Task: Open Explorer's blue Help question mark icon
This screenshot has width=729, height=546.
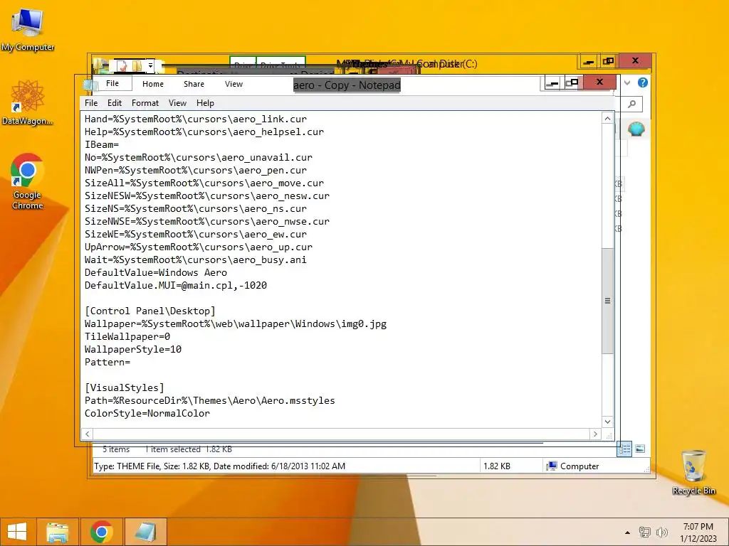Action: 643,82
